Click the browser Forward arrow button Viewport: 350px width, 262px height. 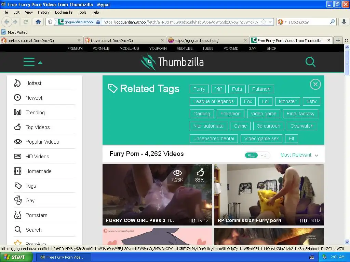click(15, 22)
